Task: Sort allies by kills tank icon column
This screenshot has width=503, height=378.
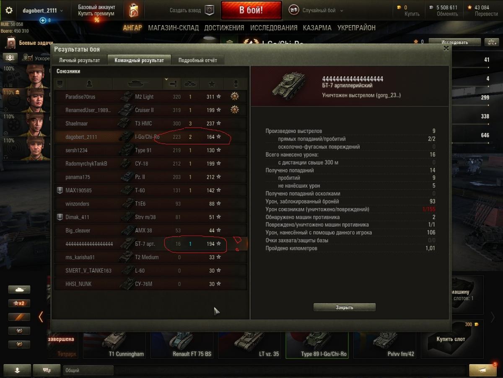Action: pos(191,83)
